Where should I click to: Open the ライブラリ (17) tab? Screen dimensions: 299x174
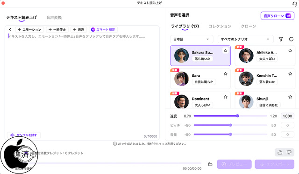pyautogui.click(x=185, y=26)
